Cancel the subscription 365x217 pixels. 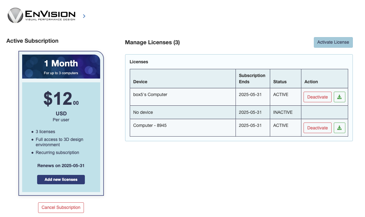coord(61,207)
